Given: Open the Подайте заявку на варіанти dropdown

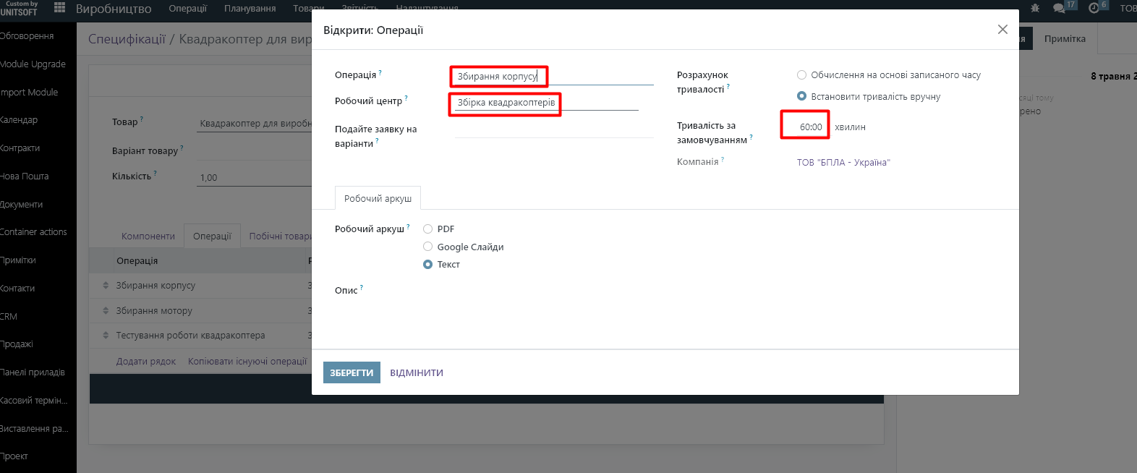Looking at the screenshot, I should [553, 130].
